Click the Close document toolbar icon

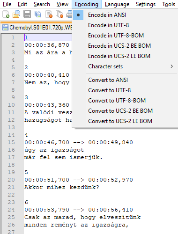point(49,14)
